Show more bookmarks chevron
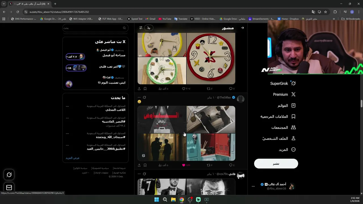This screenshot has height=204, width=363. click(334, 19)
